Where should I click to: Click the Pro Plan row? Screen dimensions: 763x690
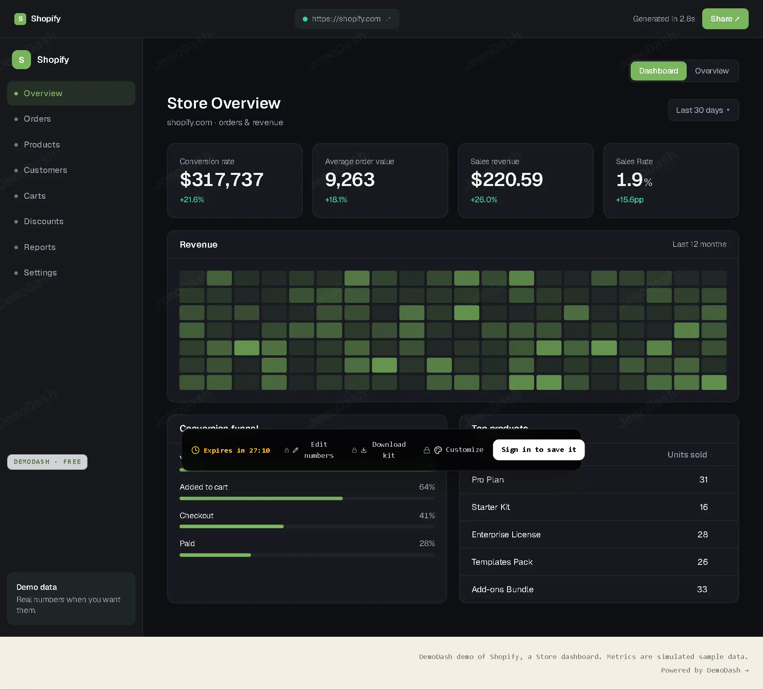(599, 480)
